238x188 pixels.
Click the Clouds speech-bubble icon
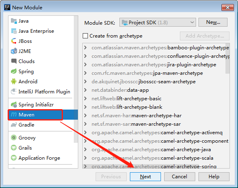pos(14,61)
